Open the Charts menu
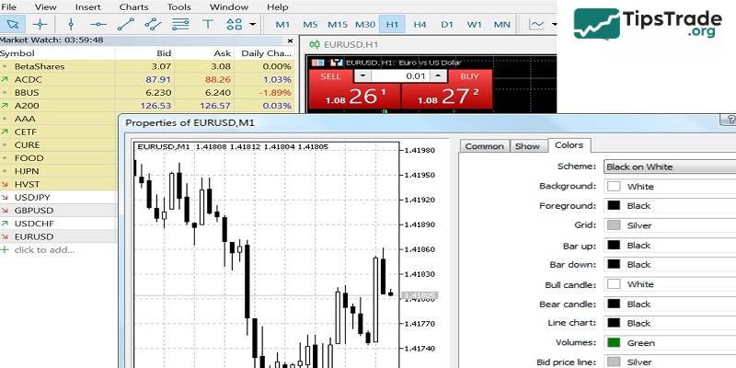Image resolution: width=736 pixels, height=368 pixels. pyautogui.click(x=132, y=6)
